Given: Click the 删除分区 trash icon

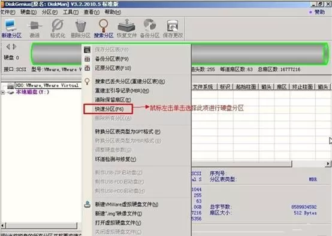Looking at the screenshot, I should pyautogui.click(x=80, y=26).
